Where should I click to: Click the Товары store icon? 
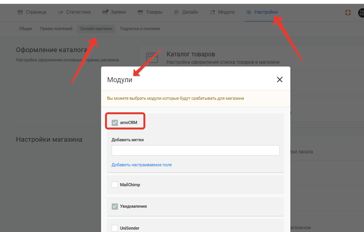(140, 12)
